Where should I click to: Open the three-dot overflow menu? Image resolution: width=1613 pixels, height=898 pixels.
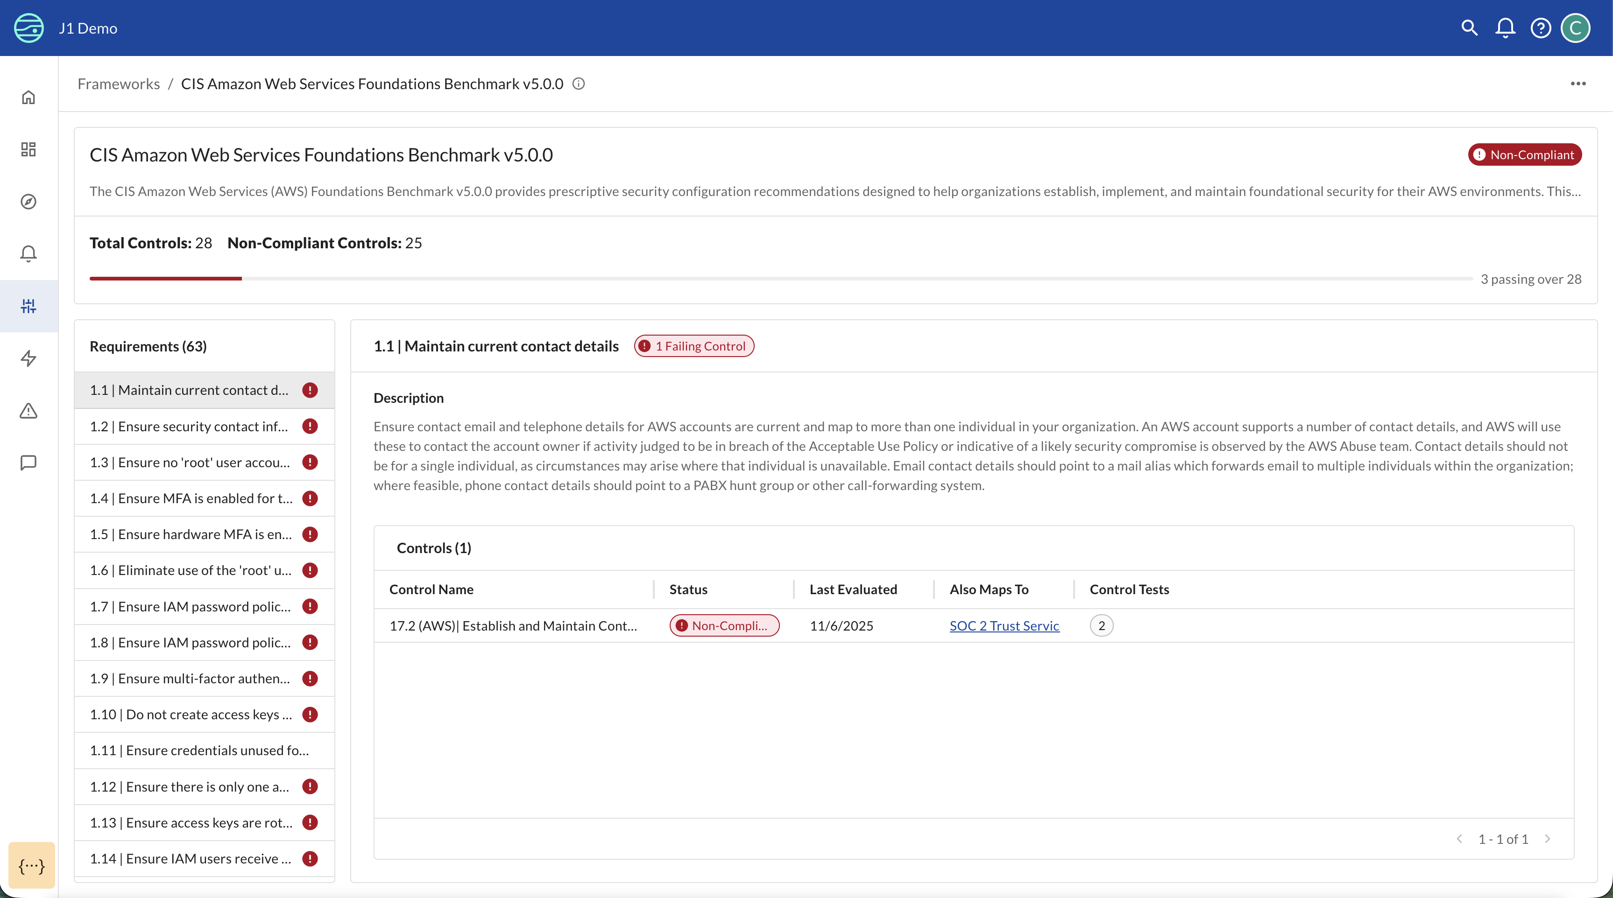1578,84
